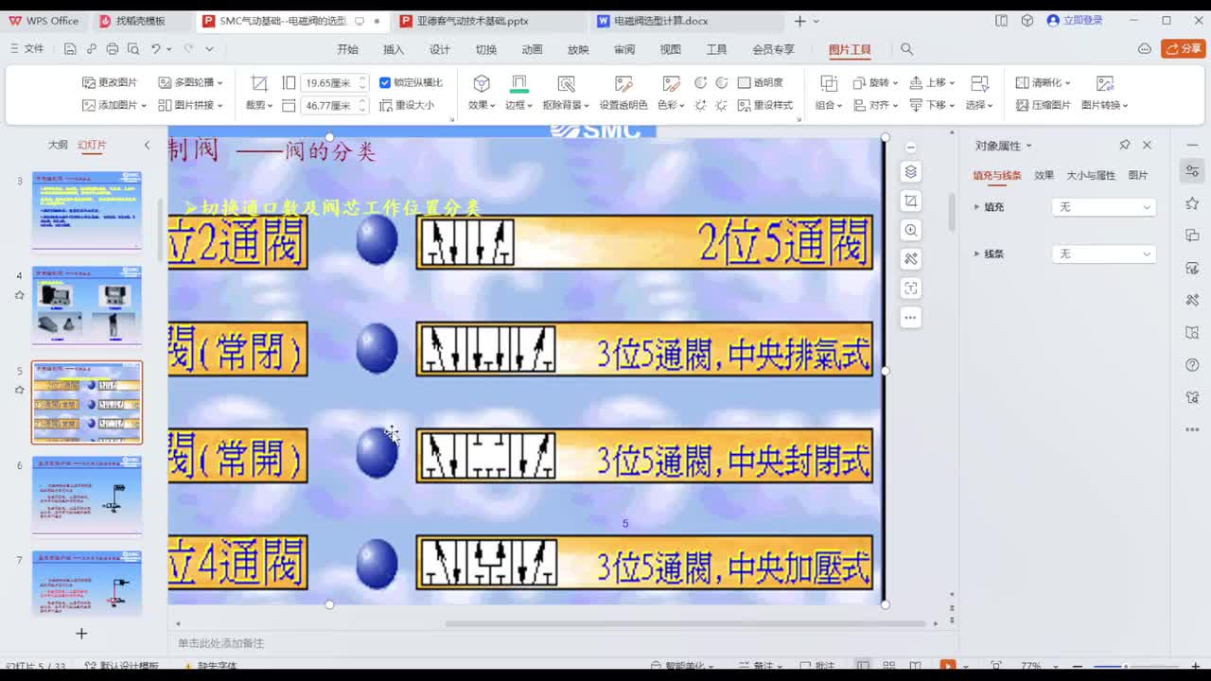Click the undo arrow icon
Viewport: 1211px width, 681px height.
click(156, 49)
